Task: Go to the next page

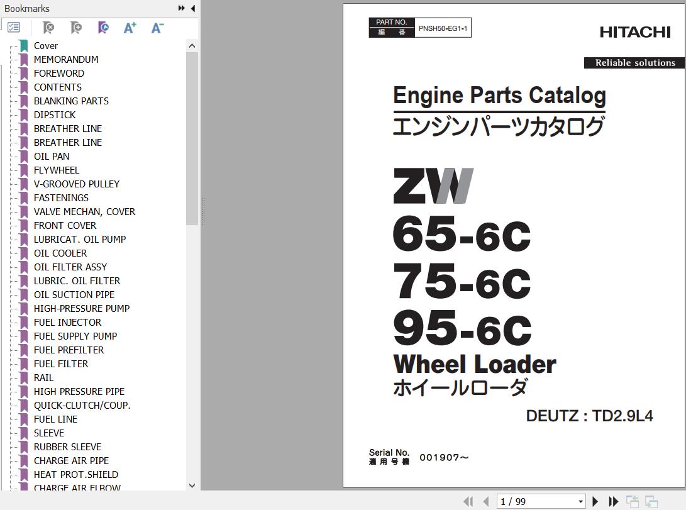Action: point(595,501)
